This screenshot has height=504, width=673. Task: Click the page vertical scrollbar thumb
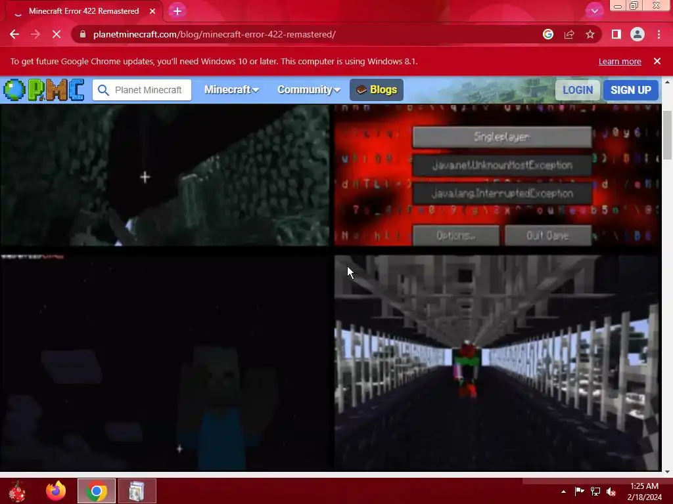click(667, 135)
